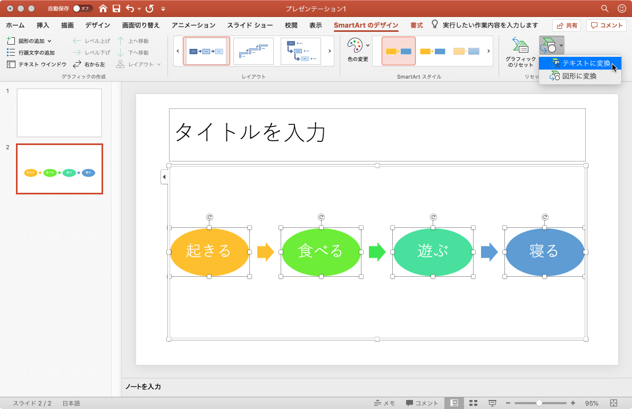The height and width of the screenshot is (409, 632).
Task: Click rotation handle above 起きる shape
Action: tap(209, 217)
